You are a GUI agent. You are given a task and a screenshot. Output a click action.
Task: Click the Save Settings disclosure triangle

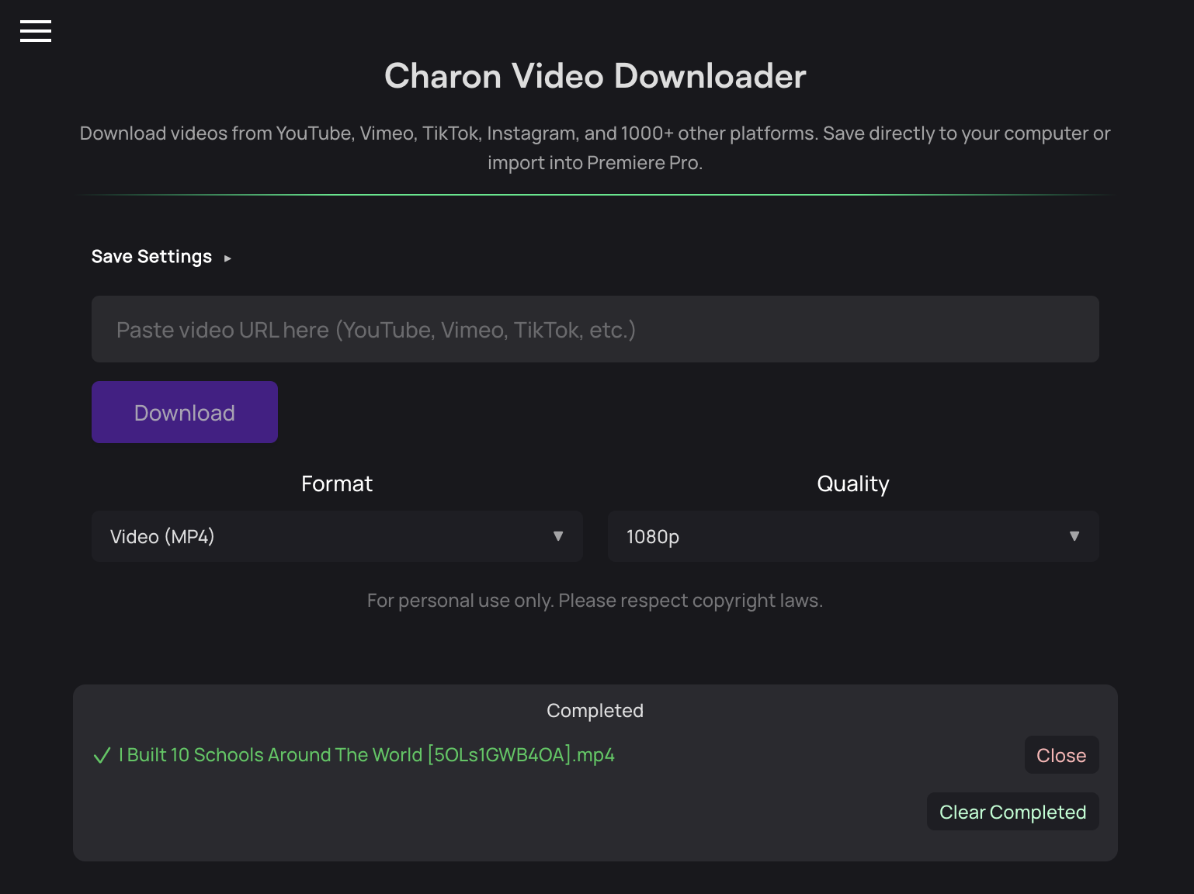(227, 257)
